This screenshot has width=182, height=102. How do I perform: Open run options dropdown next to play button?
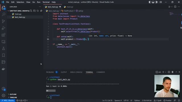(x=172, y=7)
